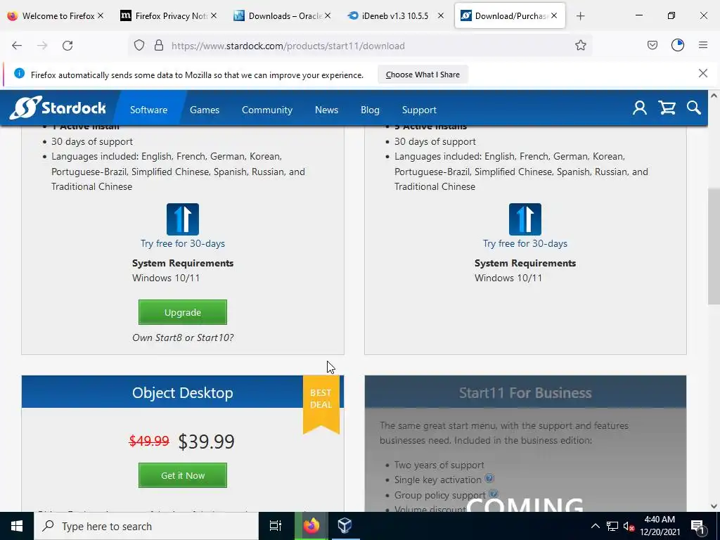Open the site search magnifier icon
The height and width of the screenshot is (540, 720).
(694, 108)
